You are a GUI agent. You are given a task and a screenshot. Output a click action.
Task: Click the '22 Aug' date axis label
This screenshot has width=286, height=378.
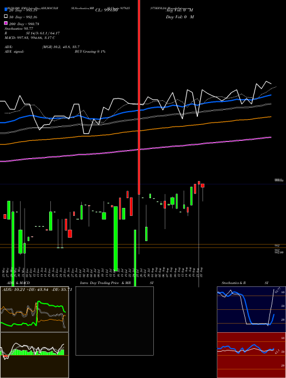click(201, 272)
